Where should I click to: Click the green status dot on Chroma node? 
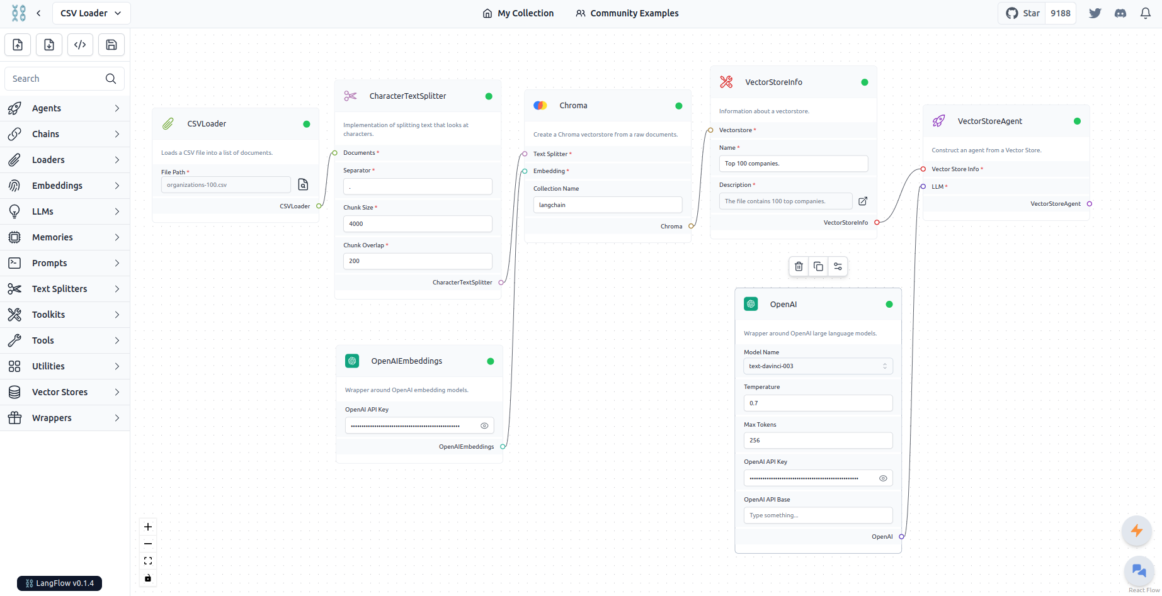tap(679, 106)
